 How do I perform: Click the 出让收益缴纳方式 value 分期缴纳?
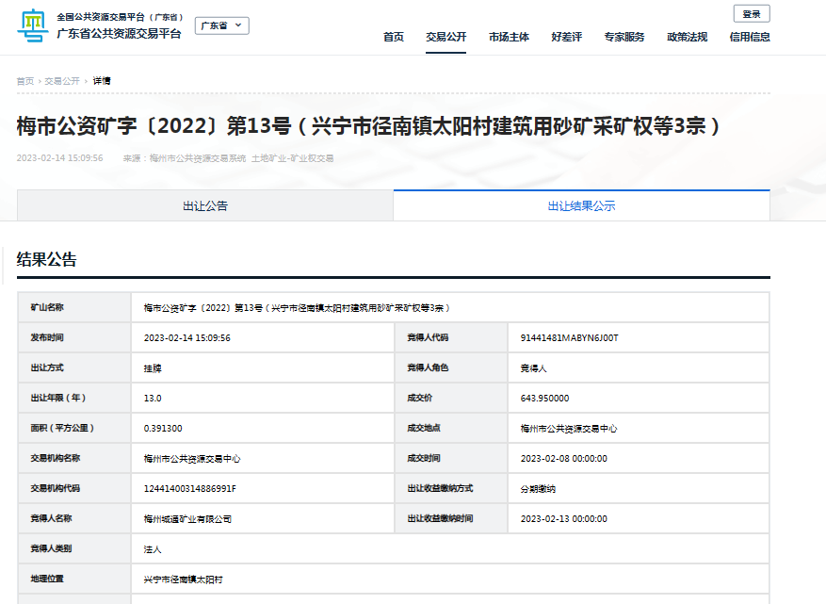(x=538, y=489)
